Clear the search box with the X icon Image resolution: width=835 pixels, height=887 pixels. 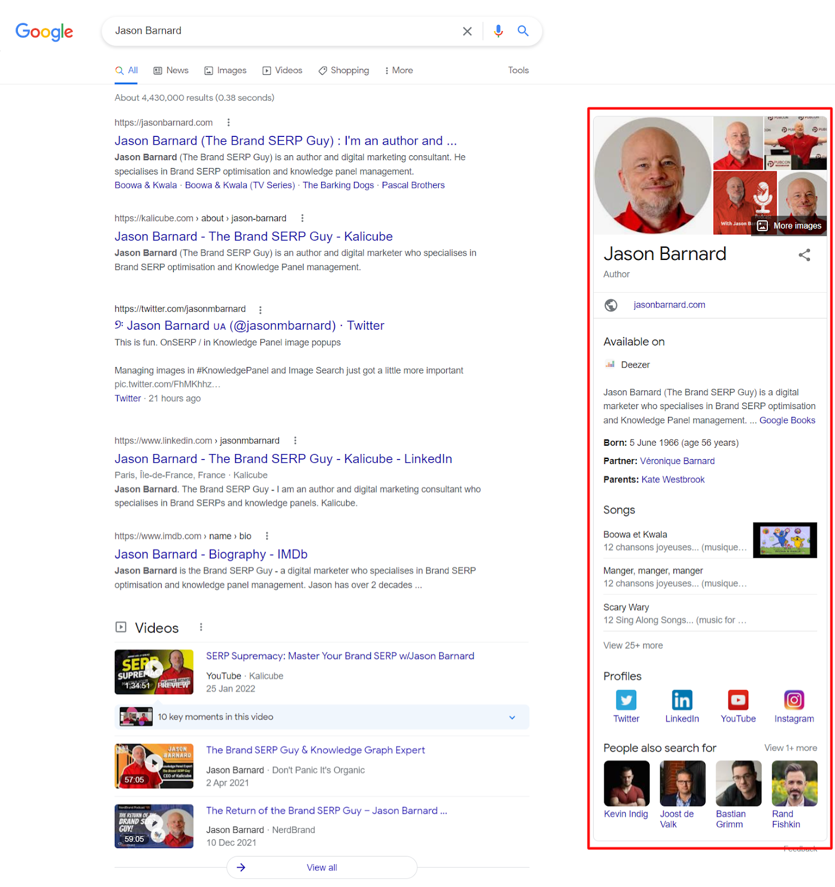tap(467, 31)
